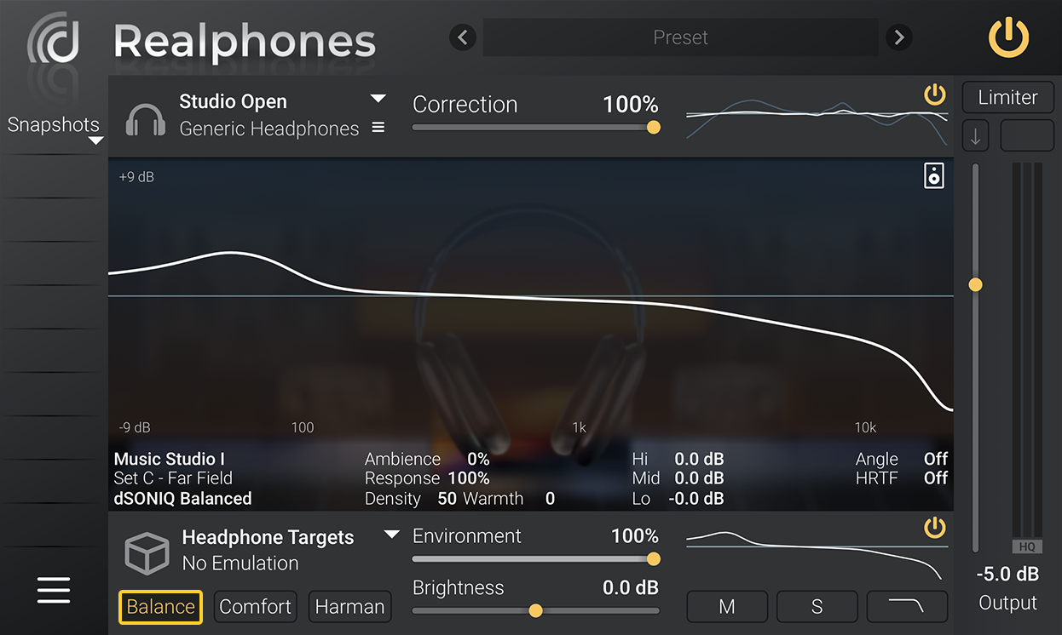Screen dimensions: 1062x635
Task: Expand the Headphone Targets dropdown
Action: (x=390, y=535)
